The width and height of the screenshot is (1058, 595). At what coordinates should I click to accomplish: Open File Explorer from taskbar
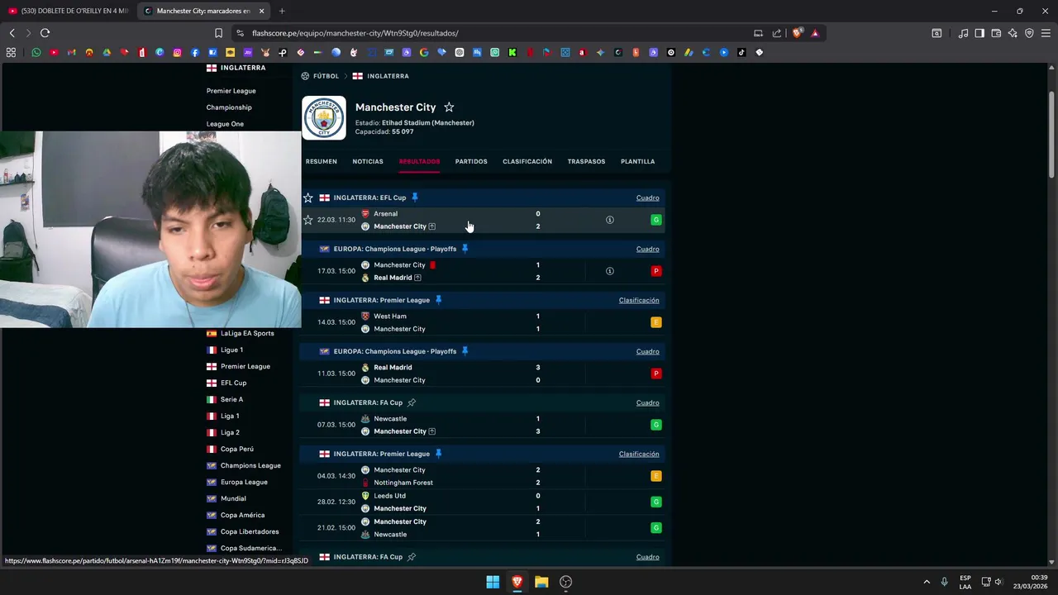[541, 582]
